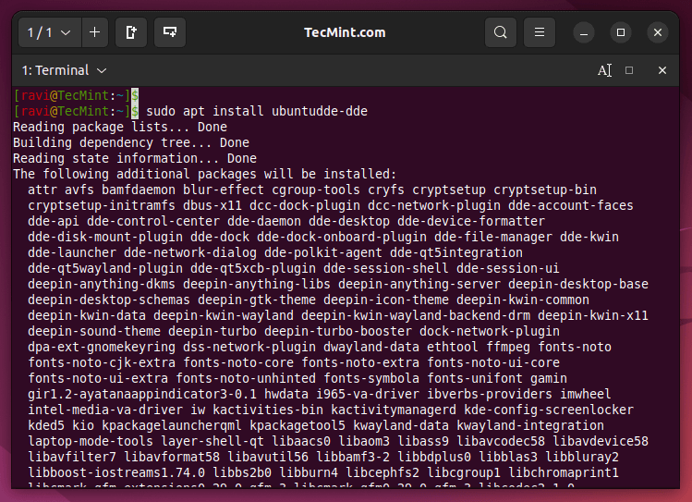This screenshot has width=692, height=502.
Task: Click the 'TecMint.com' window title
Action: pyautogui.click(x=345, y=32)
